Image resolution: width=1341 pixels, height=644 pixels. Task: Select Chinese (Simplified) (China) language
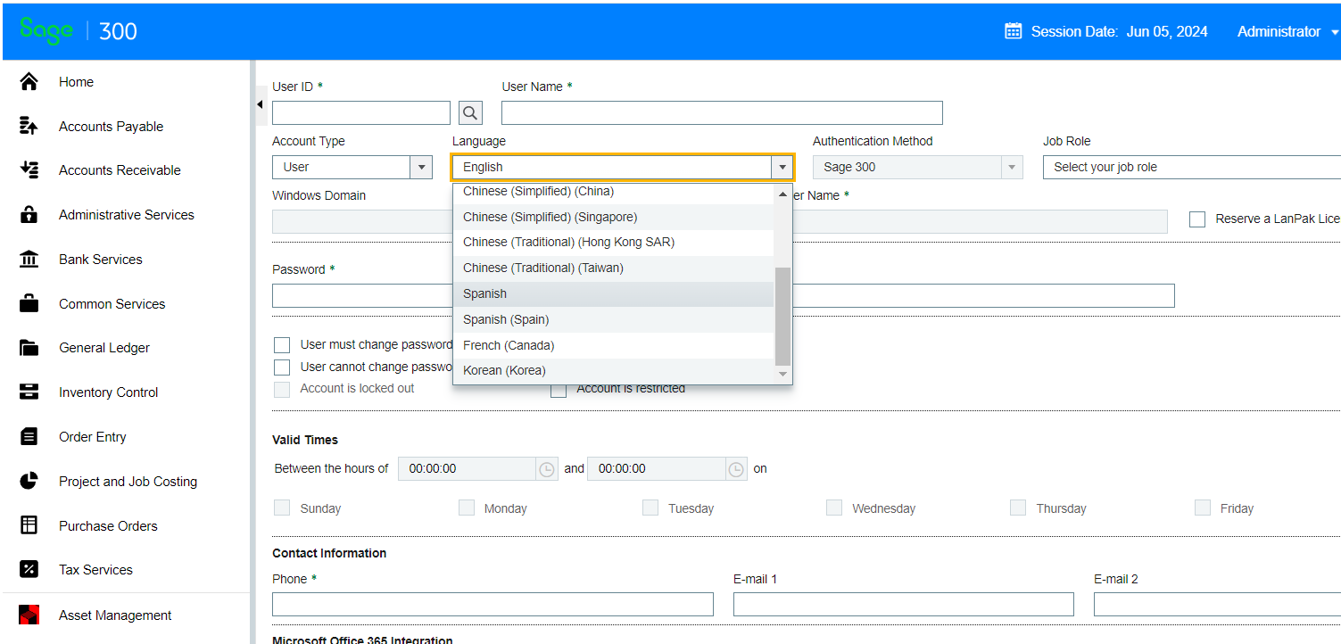click(x=614, y=193)
